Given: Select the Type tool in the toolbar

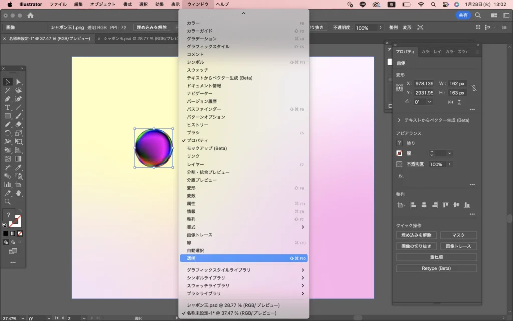Looking at the screenshot, I should 8,108.
